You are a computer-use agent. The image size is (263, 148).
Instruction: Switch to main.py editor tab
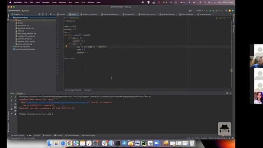(x=62, y=14)
